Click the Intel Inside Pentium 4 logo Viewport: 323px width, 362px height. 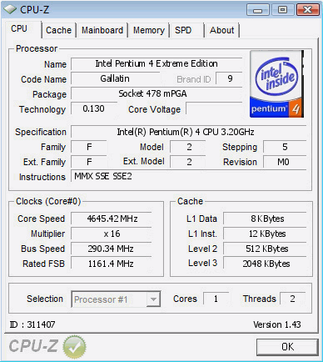click(276, 84)
